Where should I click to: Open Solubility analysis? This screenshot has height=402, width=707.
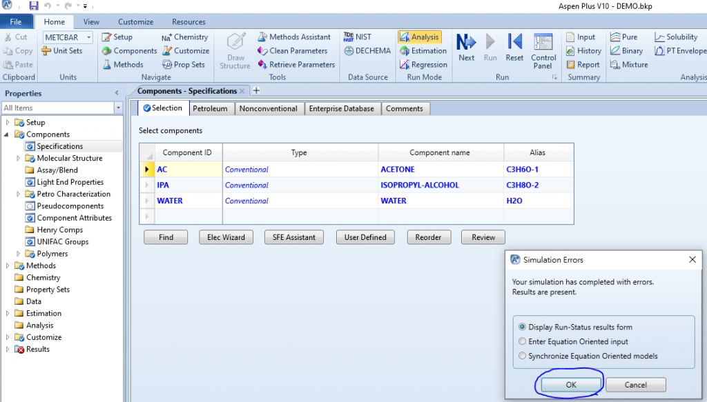pos(676,37)
